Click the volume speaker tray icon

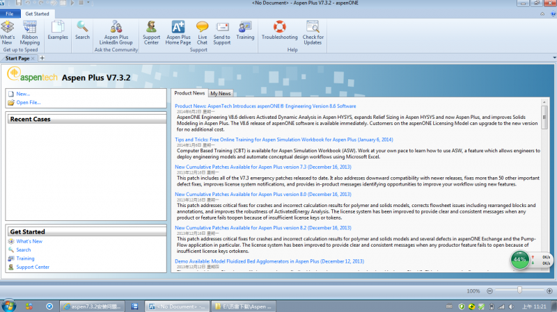tap(512, 306)
